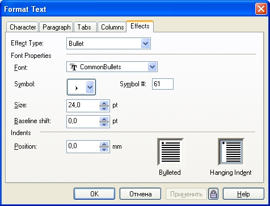
Task: Click the TrueType font icon beside CommonBullets
Action: (x=73, y=67)
